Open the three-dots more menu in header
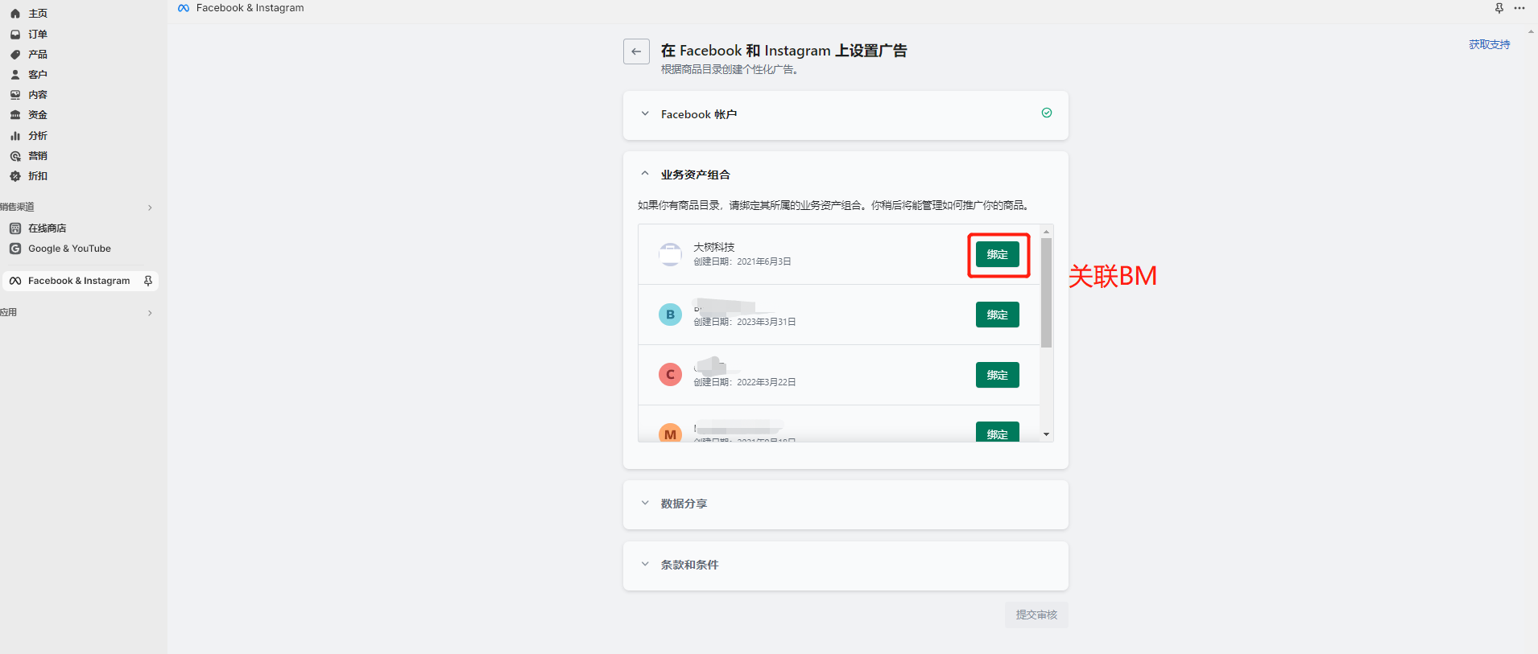1538x654 pixels. click(x=1519, y=8)
